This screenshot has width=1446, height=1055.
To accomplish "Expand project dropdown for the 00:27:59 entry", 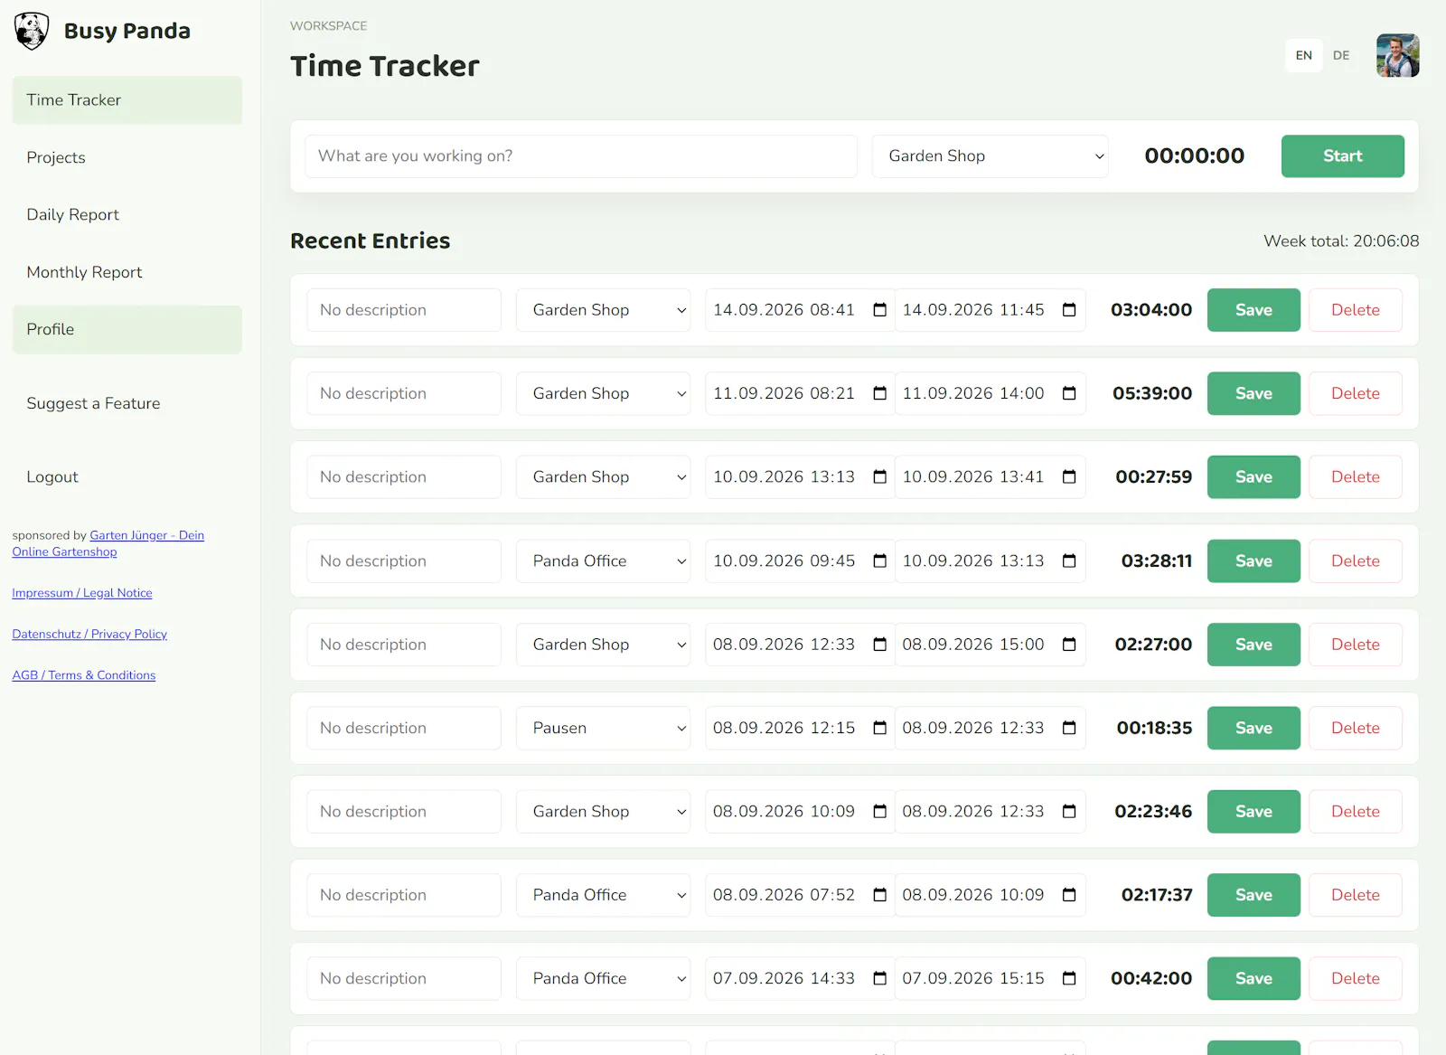I will click(603, 476).
